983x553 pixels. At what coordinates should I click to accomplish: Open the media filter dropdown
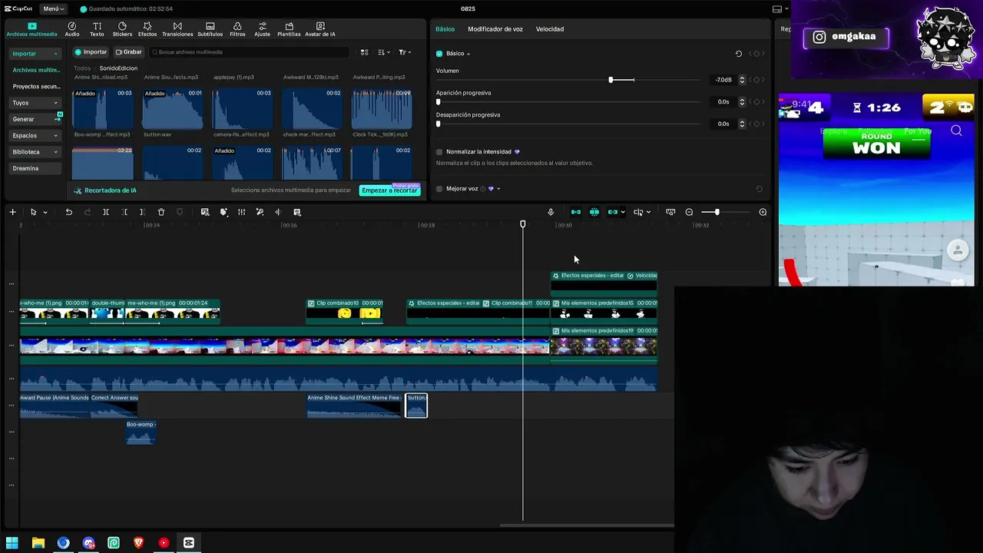405,52
